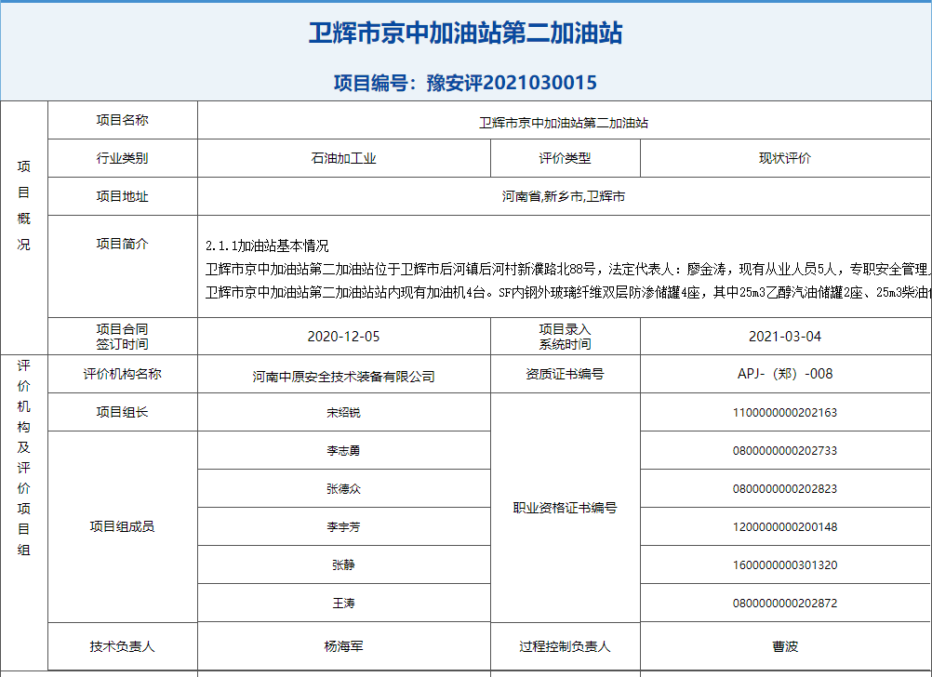Select certificate number 0800000000202872
Screen dimensions: 932x677
pos(785,604)
